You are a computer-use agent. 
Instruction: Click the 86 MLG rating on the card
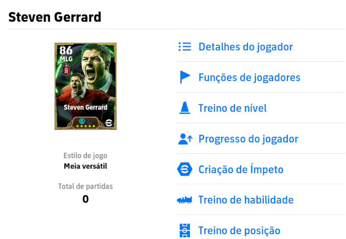pyautogui.click(x=66, y=54)
